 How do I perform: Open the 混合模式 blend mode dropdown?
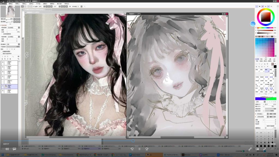pos(13,44)
